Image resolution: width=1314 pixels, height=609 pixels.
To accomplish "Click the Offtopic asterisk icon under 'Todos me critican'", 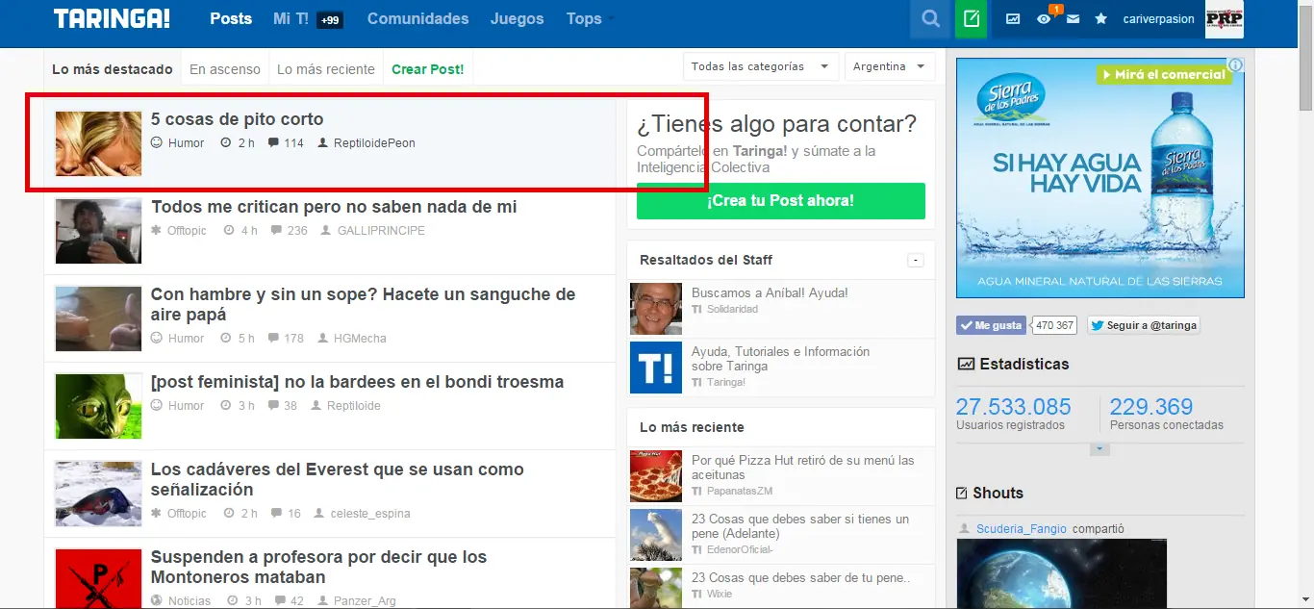I will (157, 231).
